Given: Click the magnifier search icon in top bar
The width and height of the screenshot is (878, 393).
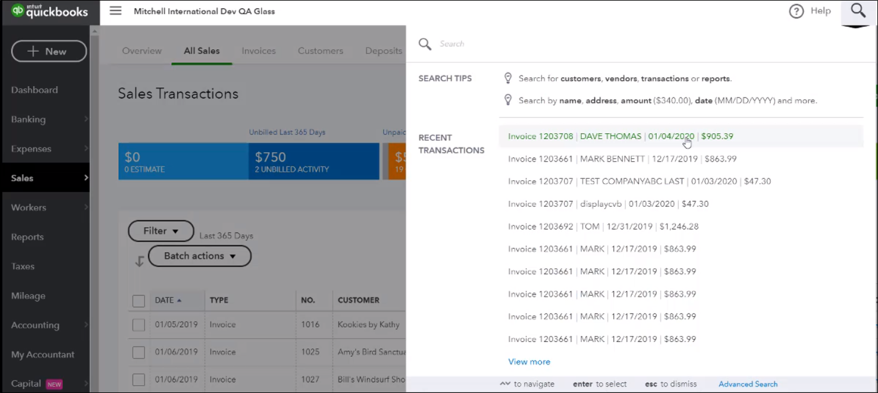Looking at the screenshot, I should pos(858,11).
